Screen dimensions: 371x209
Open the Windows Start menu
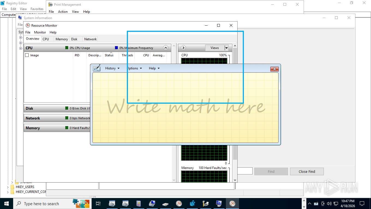[x=7, y=204]
